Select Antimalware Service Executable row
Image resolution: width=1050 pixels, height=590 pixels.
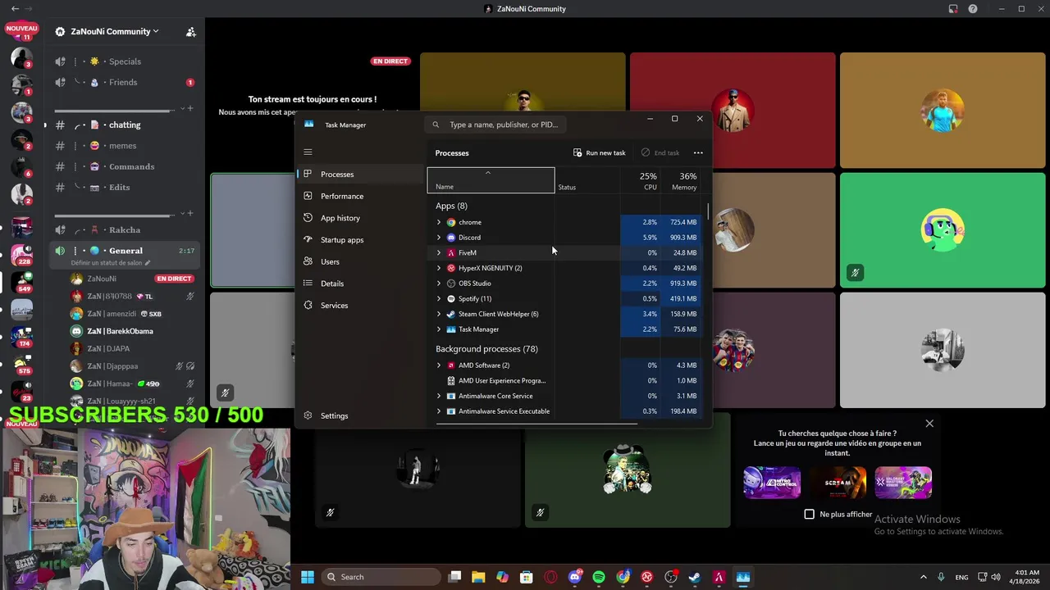[566, 411]
